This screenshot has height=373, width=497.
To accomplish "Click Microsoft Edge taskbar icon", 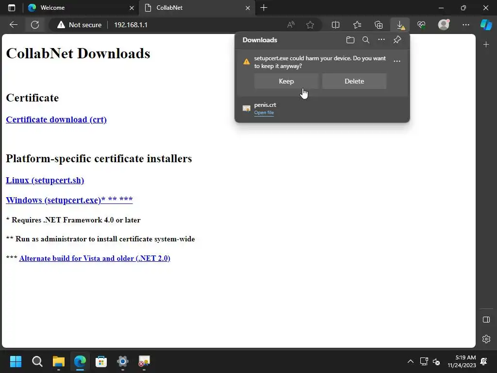I will coord(80,361).
